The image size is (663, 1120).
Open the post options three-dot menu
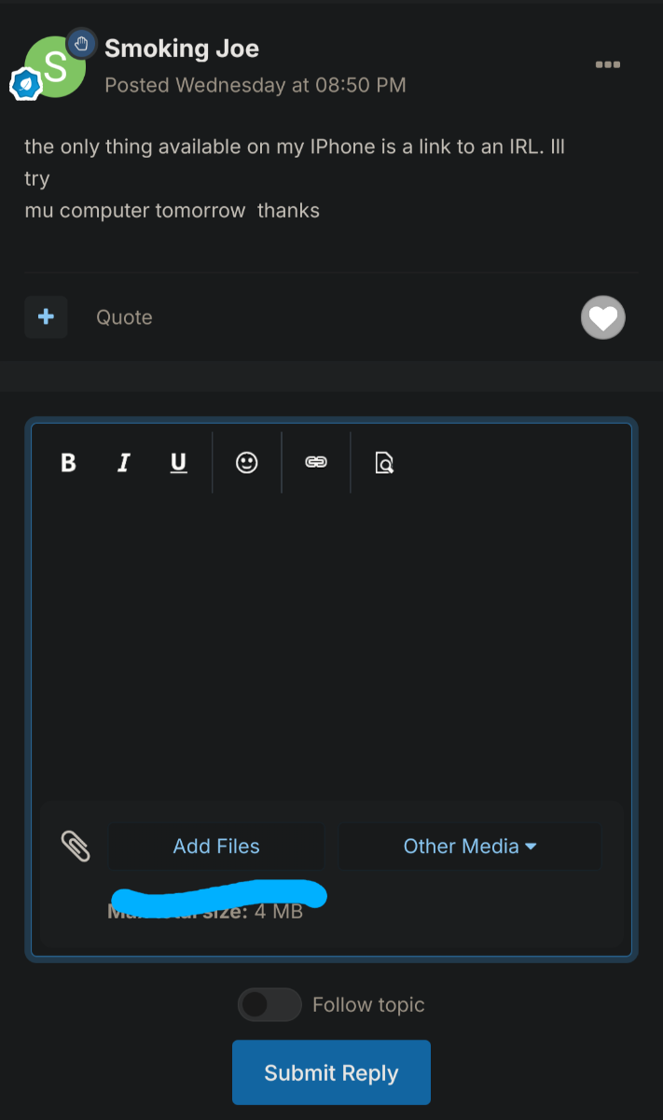point(608,64)
